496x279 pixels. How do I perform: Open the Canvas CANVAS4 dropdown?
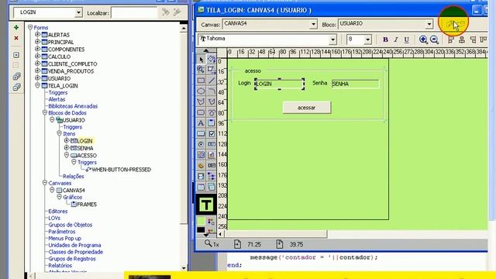click(313, 24)
